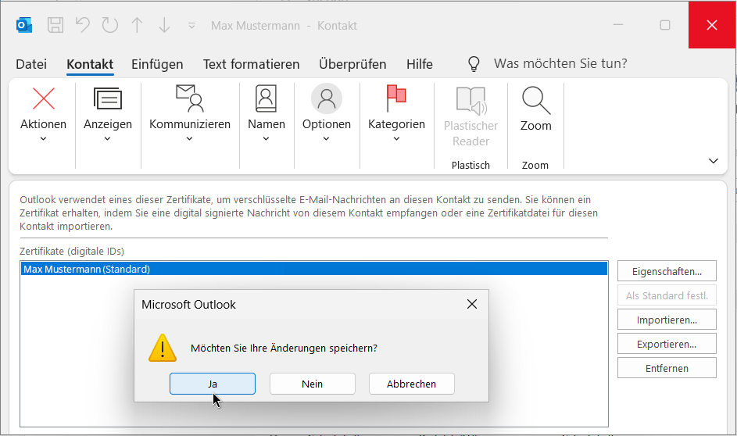Save contact using the floppy disk icon
The height and width of the screenshot is (436, 737).
(55, 25)
